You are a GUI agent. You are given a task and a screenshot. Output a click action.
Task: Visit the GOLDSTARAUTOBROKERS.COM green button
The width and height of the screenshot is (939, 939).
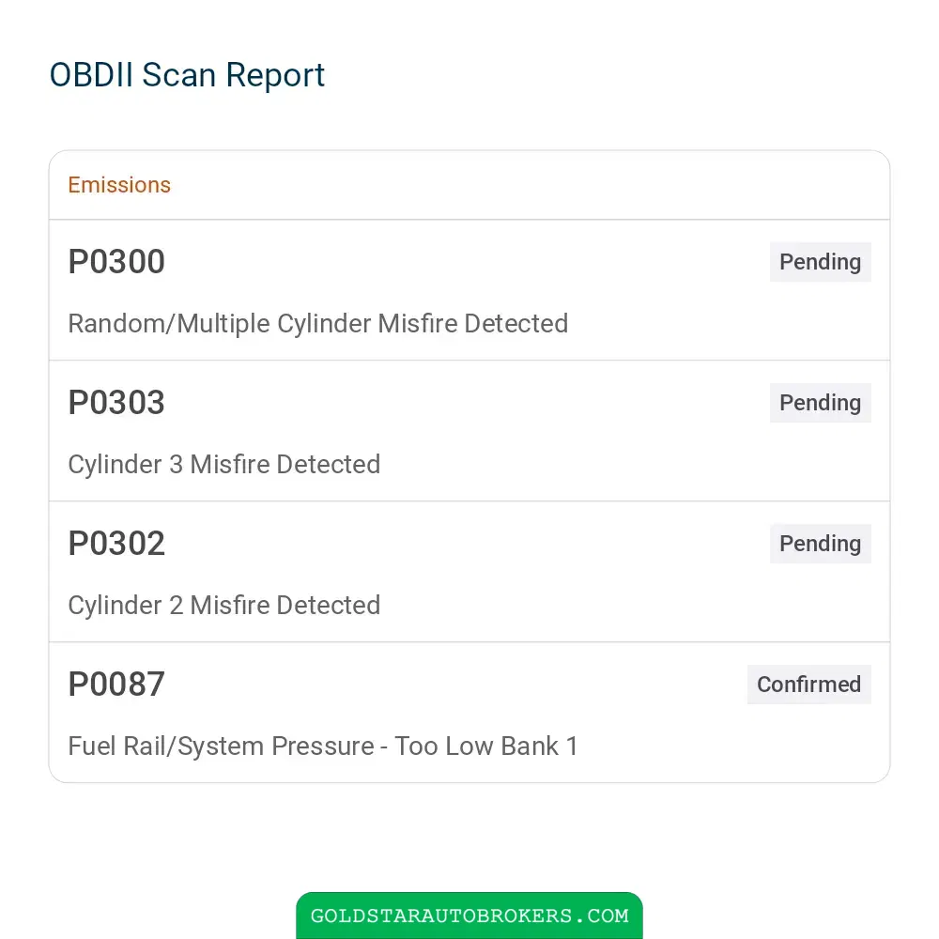(469, 916)
